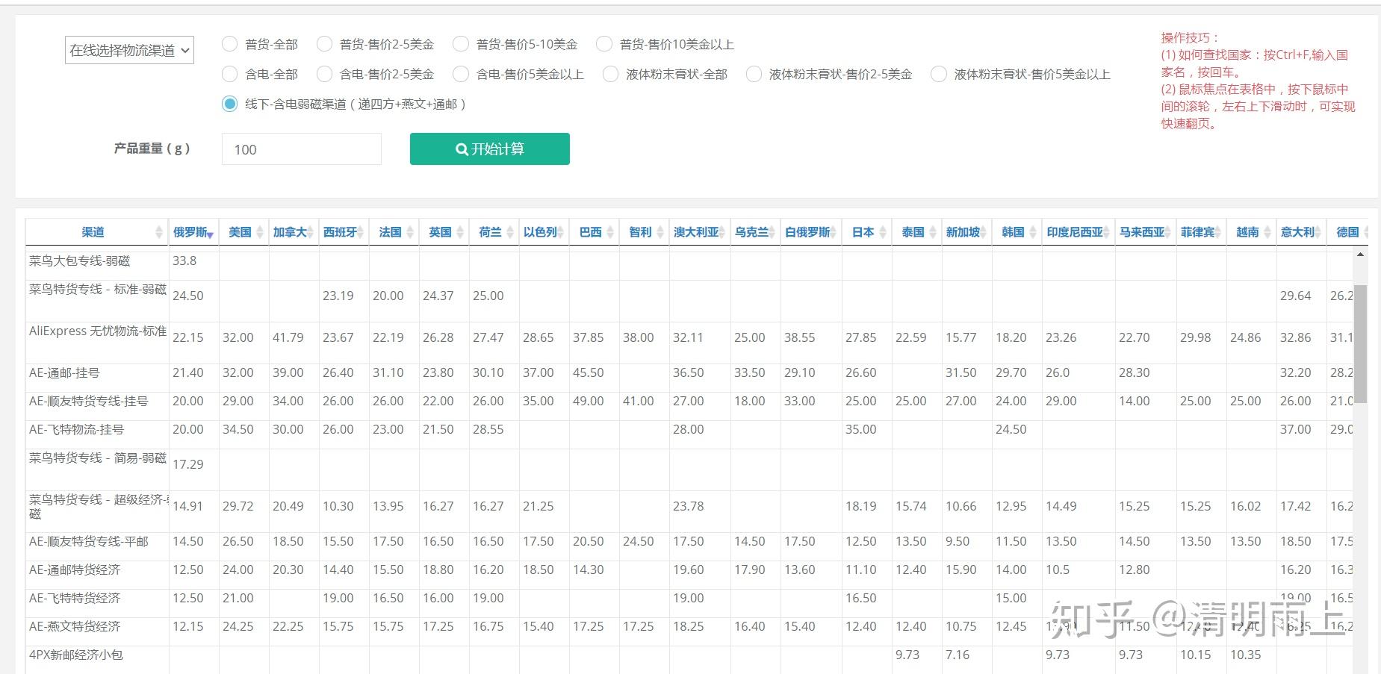Click 菜鸟特货专线 - 标准-弱磁 row label
This screenshot has height=674, width=1381.
pos(97,289)
